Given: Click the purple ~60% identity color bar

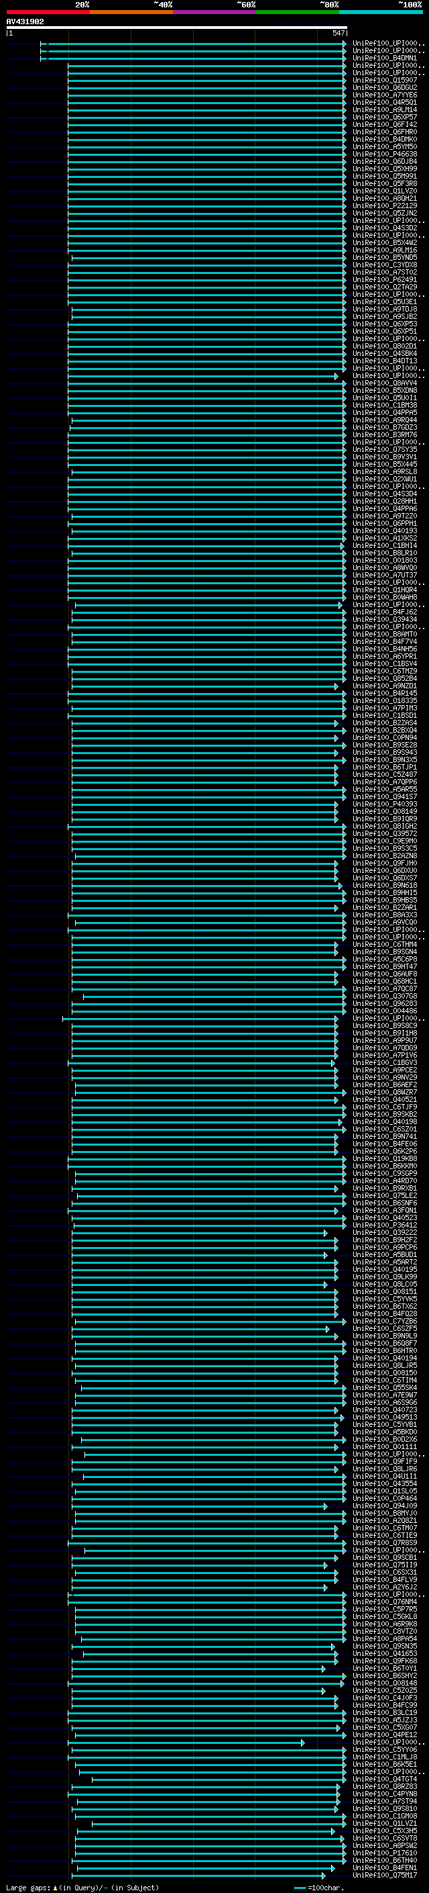Looking at the screenshot, I should tap(215, 12).
